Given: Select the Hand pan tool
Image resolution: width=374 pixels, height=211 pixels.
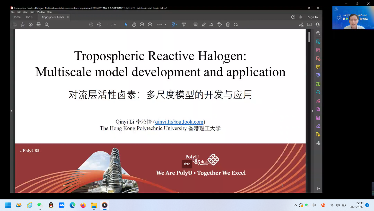Looking at the screenshot, I should click(134, 25).
